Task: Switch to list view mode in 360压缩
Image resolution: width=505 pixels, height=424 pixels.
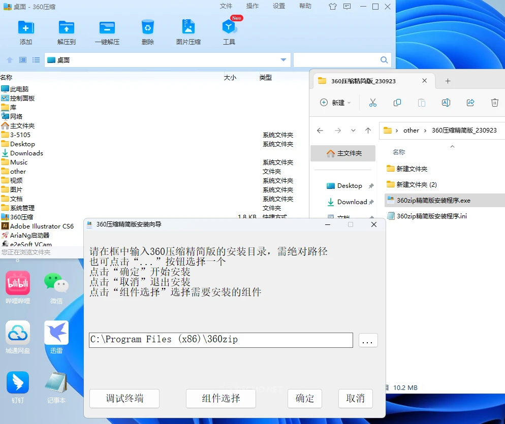Action: click(36, 60)
